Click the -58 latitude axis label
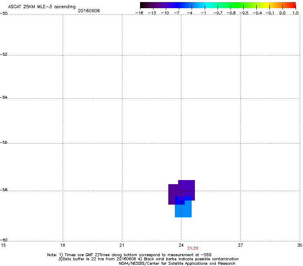This screenshot has height=266, width=303. (4, 190)
